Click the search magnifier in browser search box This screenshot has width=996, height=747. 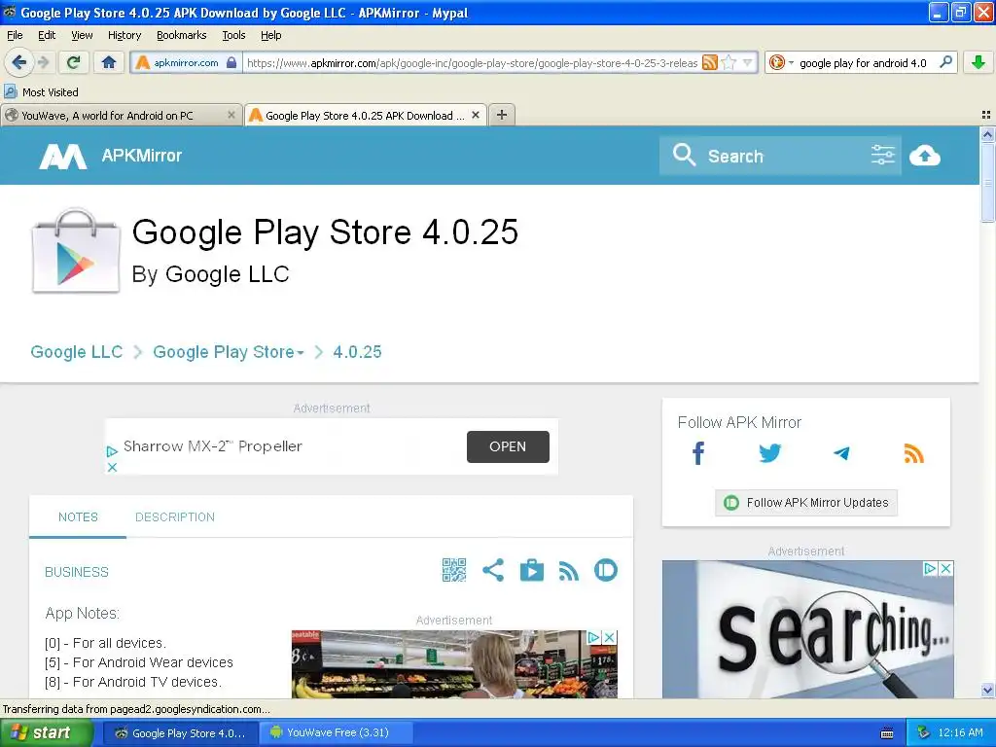[945, 62]
